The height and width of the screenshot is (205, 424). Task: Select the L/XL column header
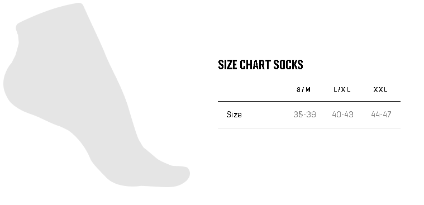342,89
